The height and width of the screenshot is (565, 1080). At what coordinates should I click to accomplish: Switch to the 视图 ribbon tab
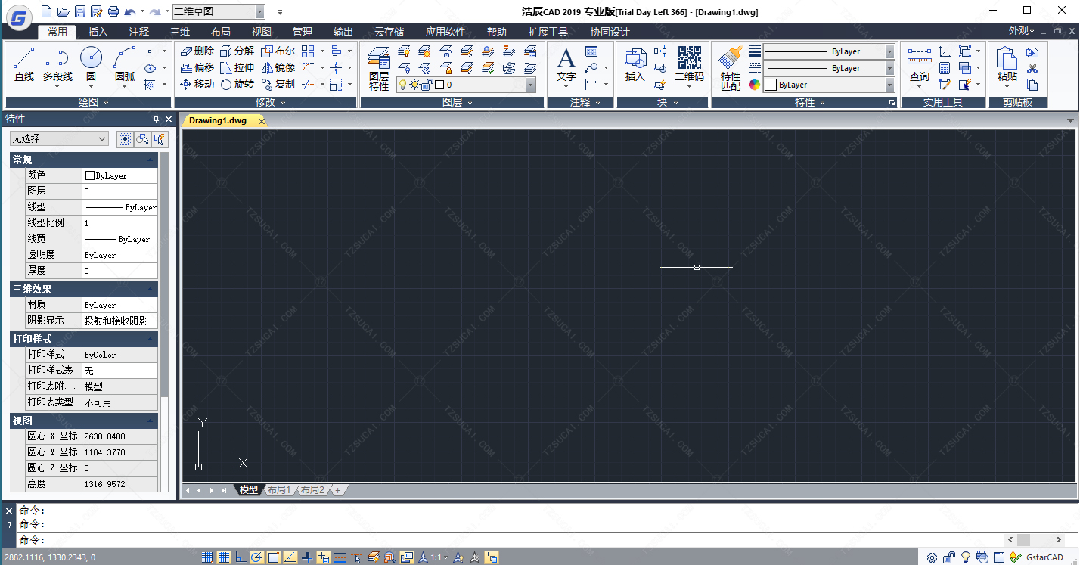262,32
